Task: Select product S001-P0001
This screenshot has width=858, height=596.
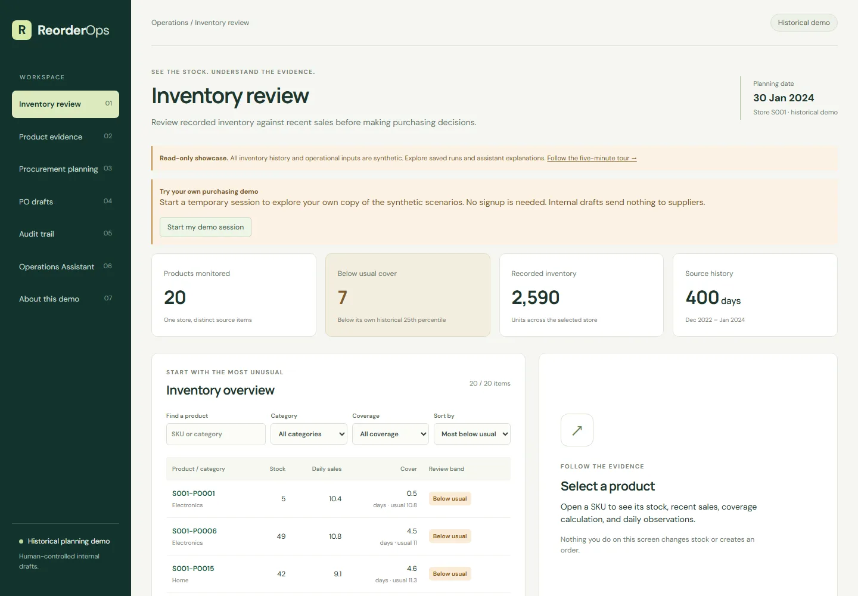Action: [x=194, y=493]
